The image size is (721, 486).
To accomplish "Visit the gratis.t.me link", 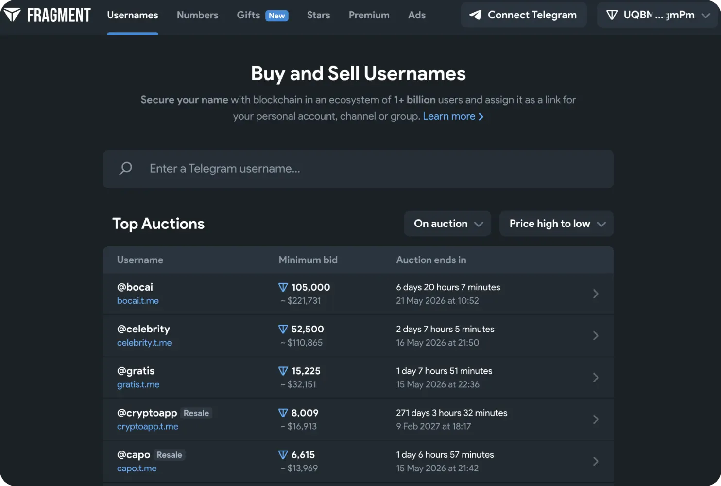I will point(138,384).
